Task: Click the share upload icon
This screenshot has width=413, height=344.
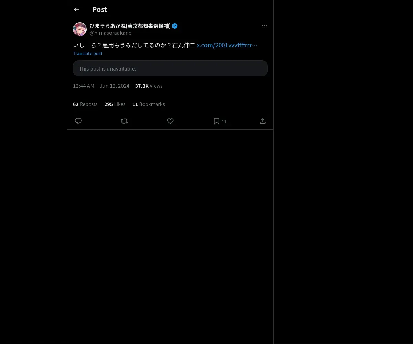Action: tap(263, 121)
